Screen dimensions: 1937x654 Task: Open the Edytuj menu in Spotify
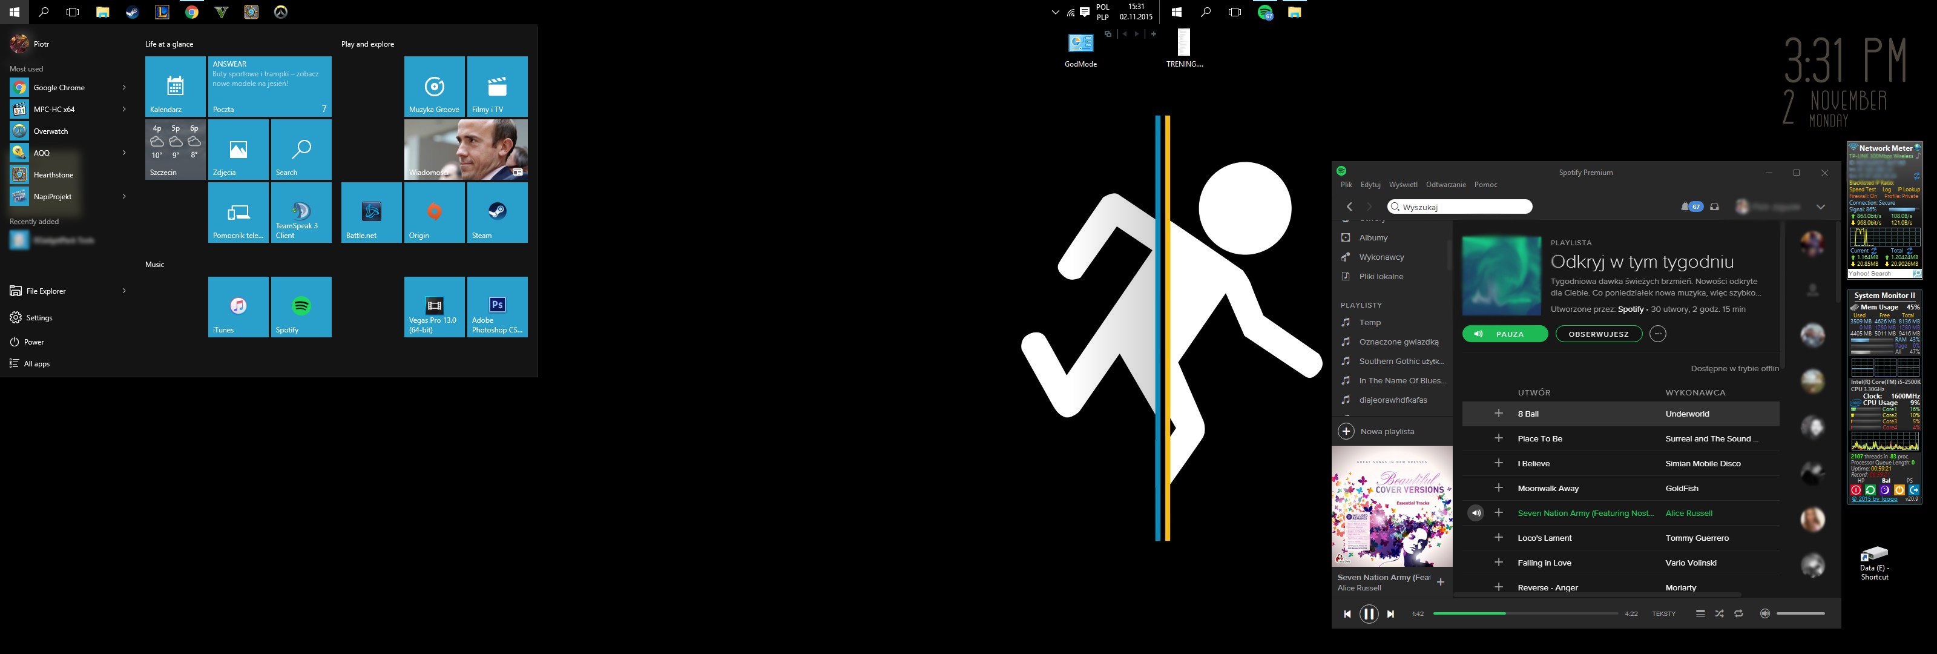tap(1370, 184)
